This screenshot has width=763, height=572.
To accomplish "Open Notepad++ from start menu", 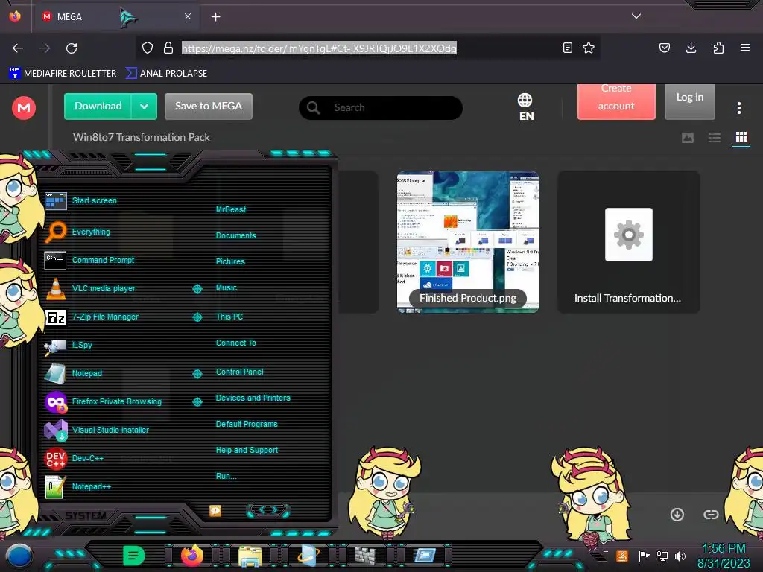I will [77, 486].
